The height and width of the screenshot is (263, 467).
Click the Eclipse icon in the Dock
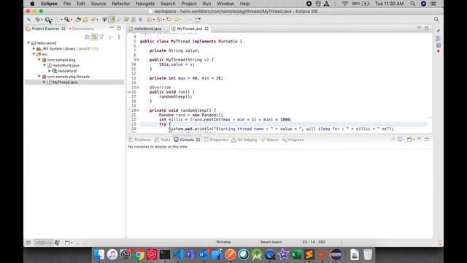click(336, 255)
